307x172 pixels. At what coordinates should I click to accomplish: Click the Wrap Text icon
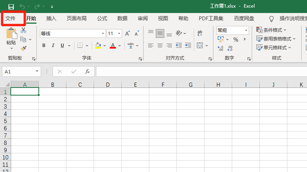(200, 34)
